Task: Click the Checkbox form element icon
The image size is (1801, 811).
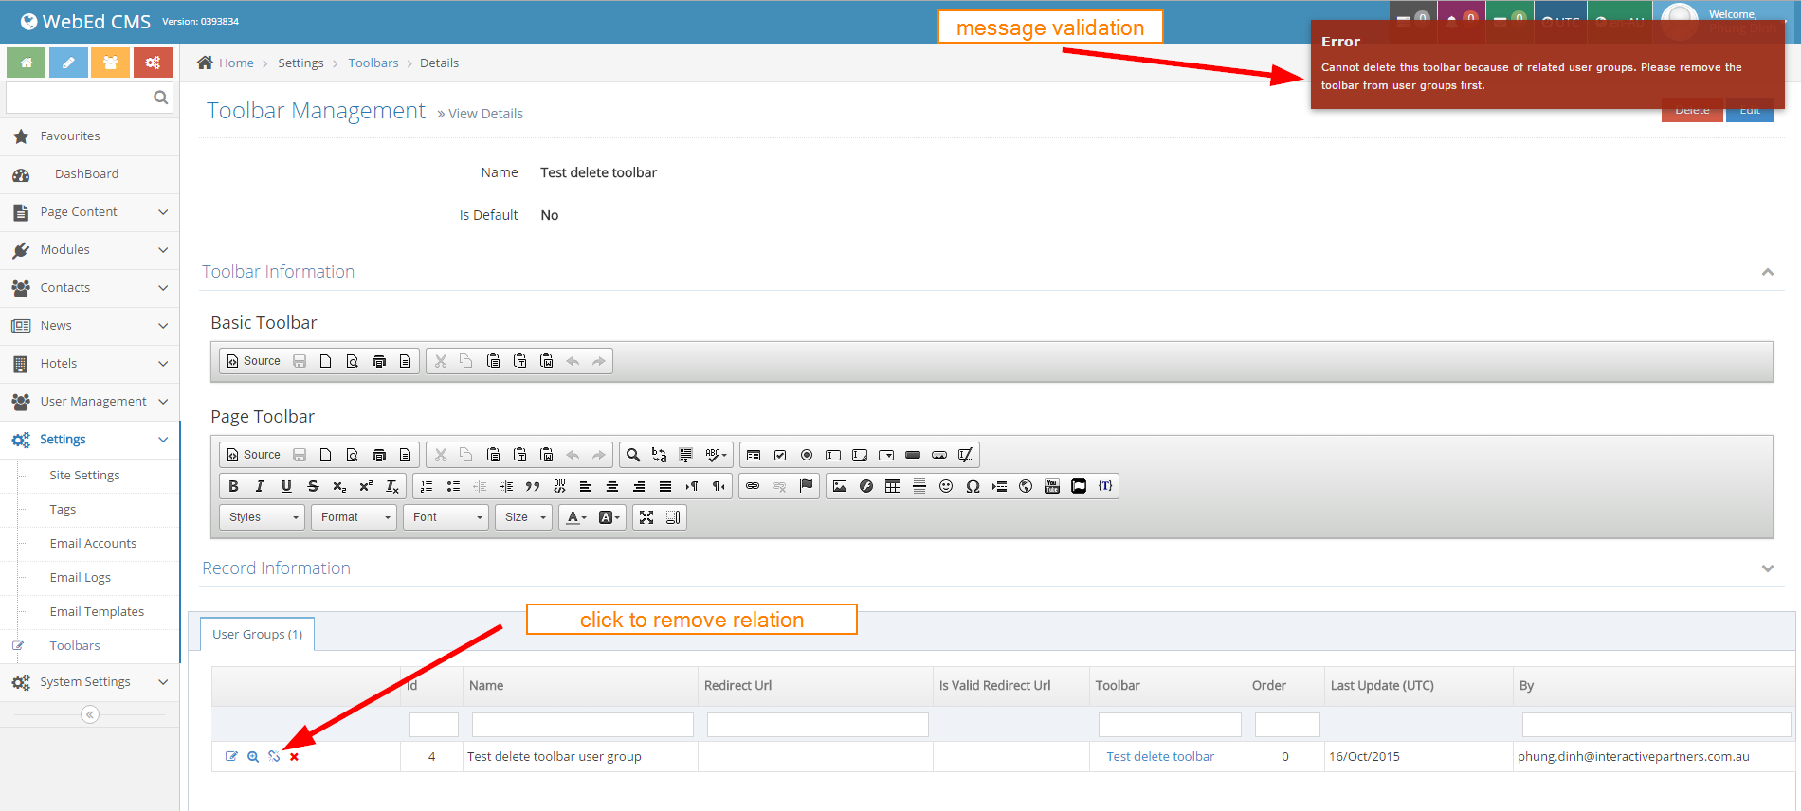Action: (780, 455)
